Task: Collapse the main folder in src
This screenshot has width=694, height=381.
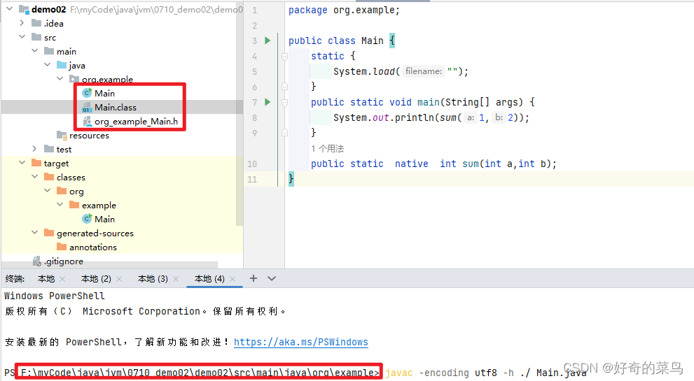Action: [x=34, y=51]
